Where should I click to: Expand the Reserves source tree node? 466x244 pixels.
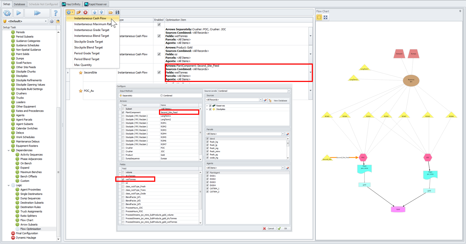click(x=207, y=106)
